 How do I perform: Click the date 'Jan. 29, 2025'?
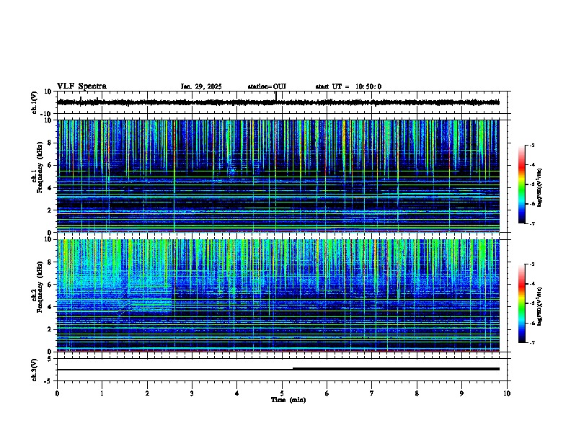point(201,86)
